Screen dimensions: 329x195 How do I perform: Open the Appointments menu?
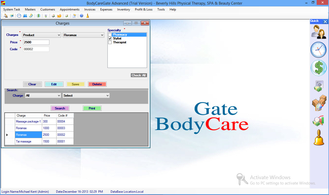(70, 9)
